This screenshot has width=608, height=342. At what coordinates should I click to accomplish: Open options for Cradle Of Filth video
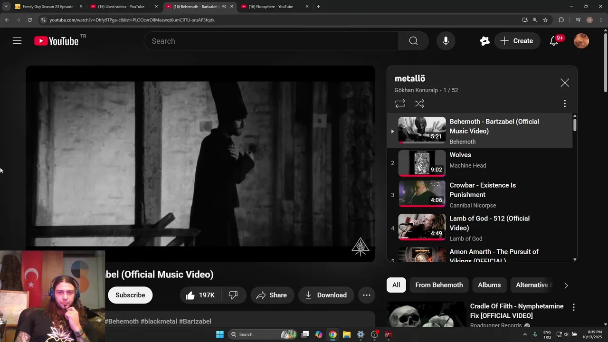click(x=573, y=307)
